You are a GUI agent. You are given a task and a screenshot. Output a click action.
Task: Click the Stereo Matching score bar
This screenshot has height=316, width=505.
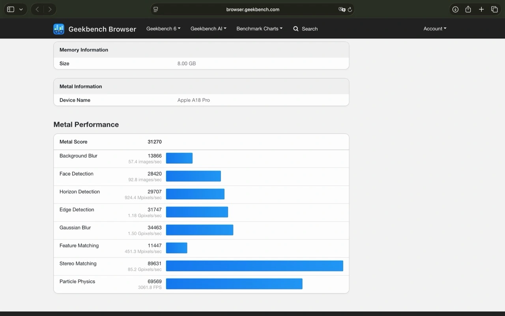(254, 266)
